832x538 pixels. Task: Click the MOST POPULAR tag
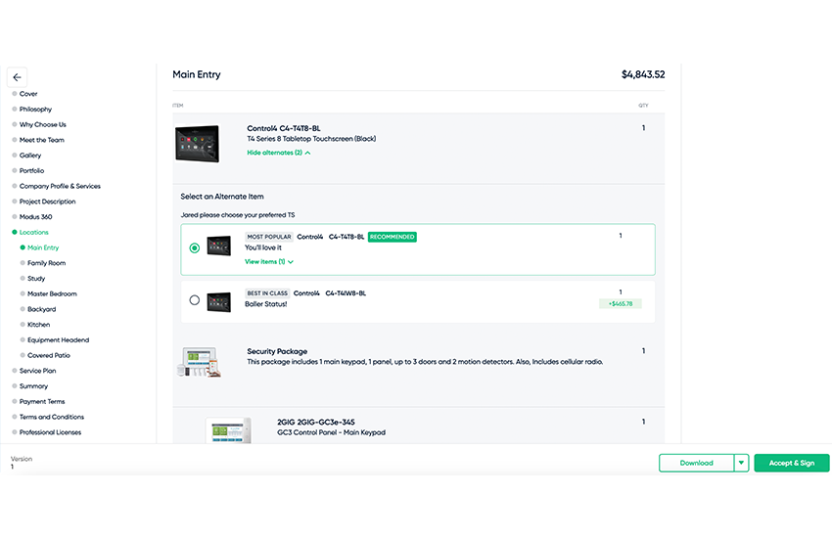point(269,237)
